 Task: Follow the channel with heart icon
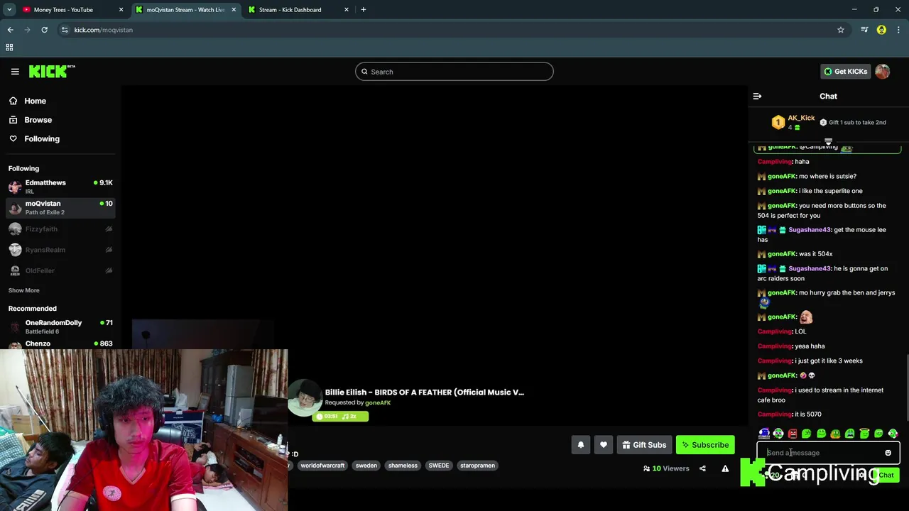(x=604, y=445)
